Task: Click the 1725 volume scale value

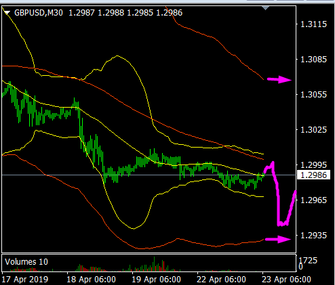Action: [308, 261]
